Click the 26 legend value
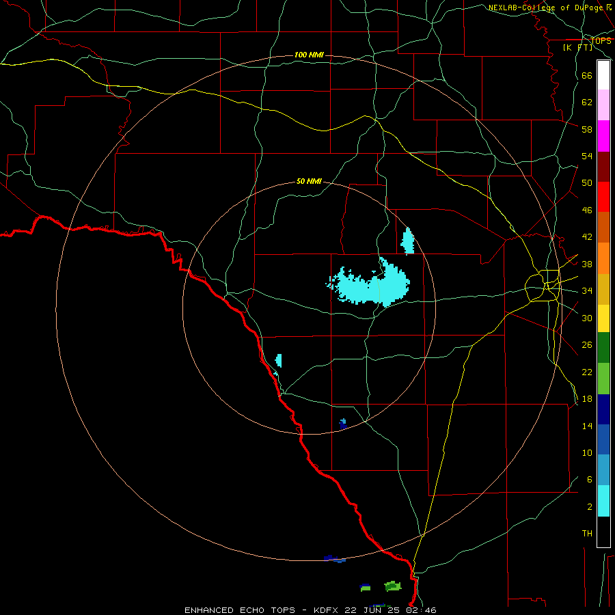The image size is (615, 615). coord(587,345)
